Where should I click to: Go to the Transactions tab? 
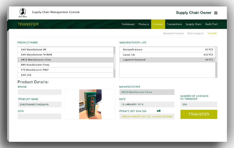tap(174, 24)
